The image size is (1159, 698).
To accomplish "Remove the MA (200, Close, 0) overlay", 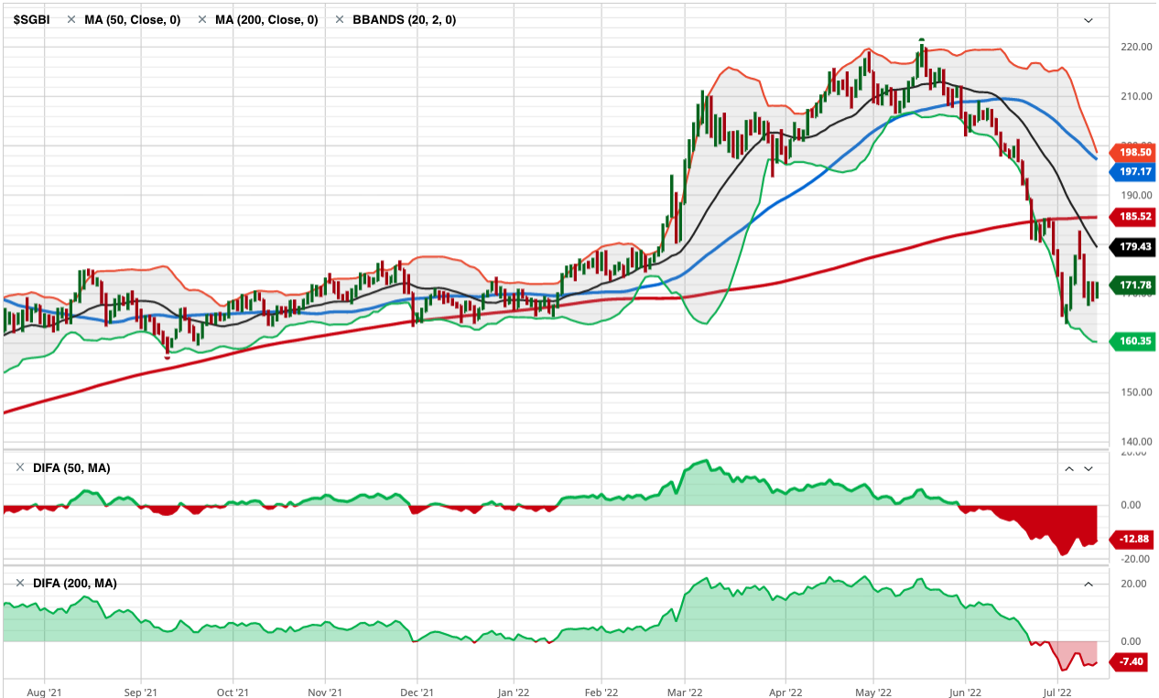I will pyautogui.click(x=202, y=19).
